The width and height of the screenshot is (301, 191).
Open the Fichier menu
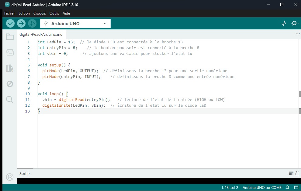point(10,13)
